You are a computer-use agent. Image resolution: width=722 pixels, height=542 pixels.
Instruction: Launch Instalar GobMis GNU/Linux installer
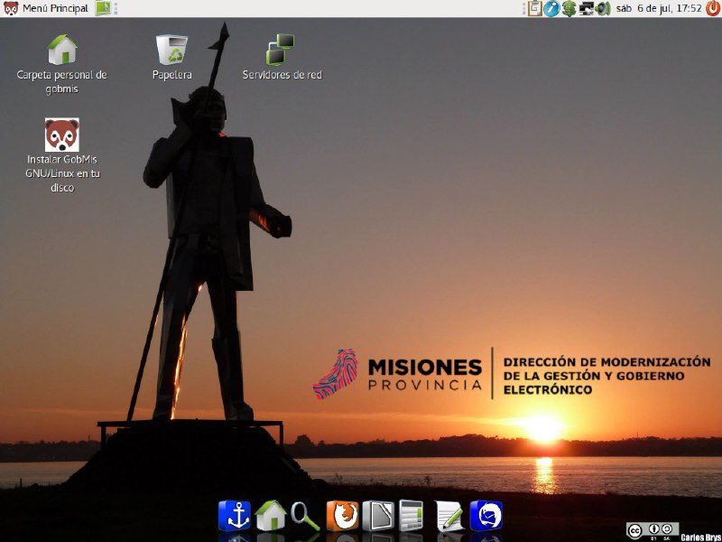click(61, 135)
